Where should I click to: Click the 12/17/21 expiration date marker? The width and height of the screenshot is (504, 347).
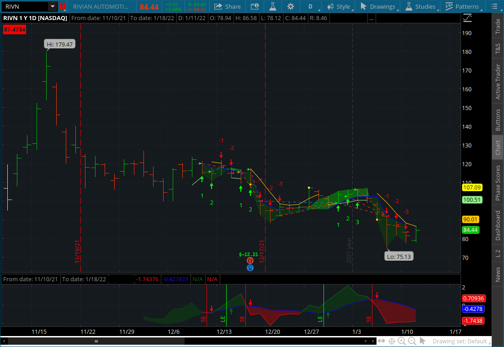point(262,252)
